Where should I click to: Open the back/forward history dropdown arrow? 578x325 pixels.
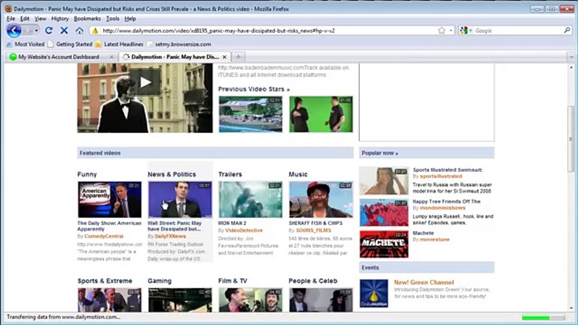(x=37, y=31)
